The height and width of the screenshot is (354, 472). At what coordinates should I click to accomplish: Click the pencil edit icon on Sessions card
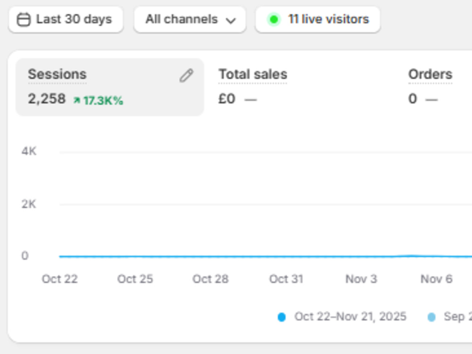(186, 75)
